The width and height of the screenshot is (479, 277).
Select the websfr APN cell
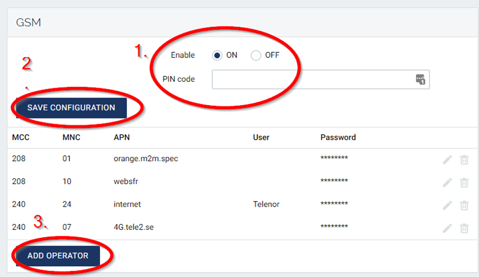[126, 181]
